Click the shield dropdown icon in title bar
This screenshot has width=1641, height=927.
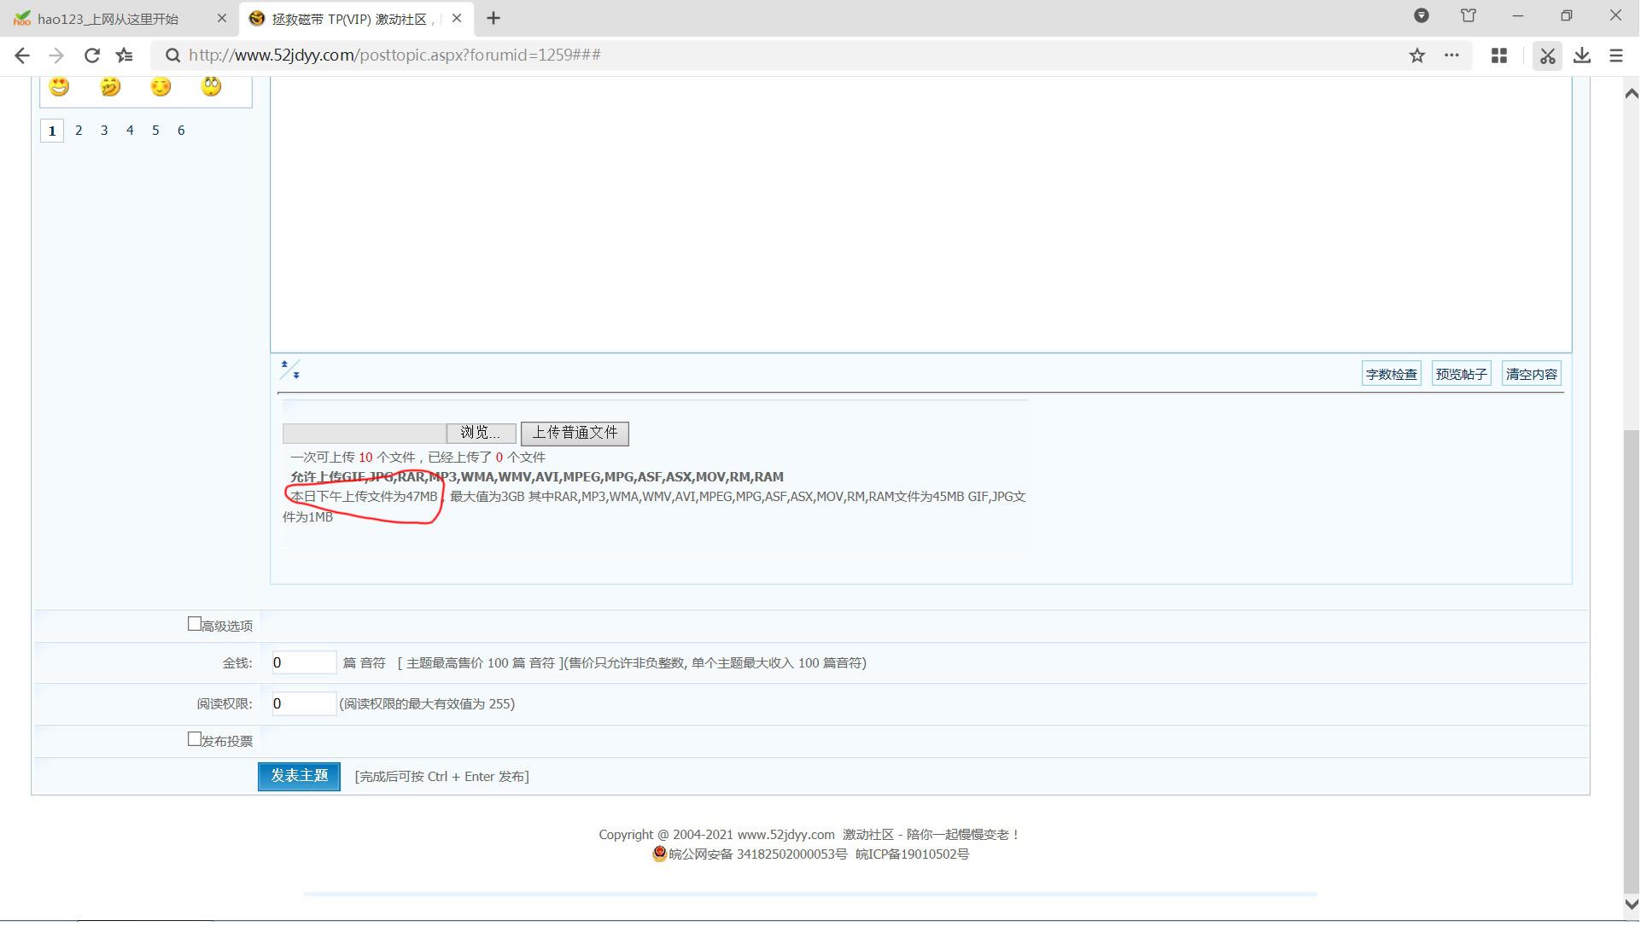(x=1422, y=15)
